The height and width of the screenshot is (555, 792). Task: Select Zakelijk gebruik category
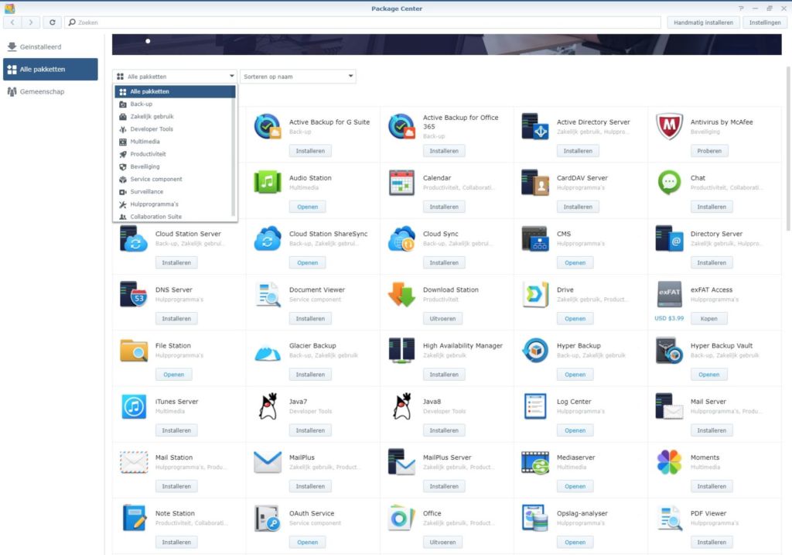pyautogui.click(x=175, y=117)
